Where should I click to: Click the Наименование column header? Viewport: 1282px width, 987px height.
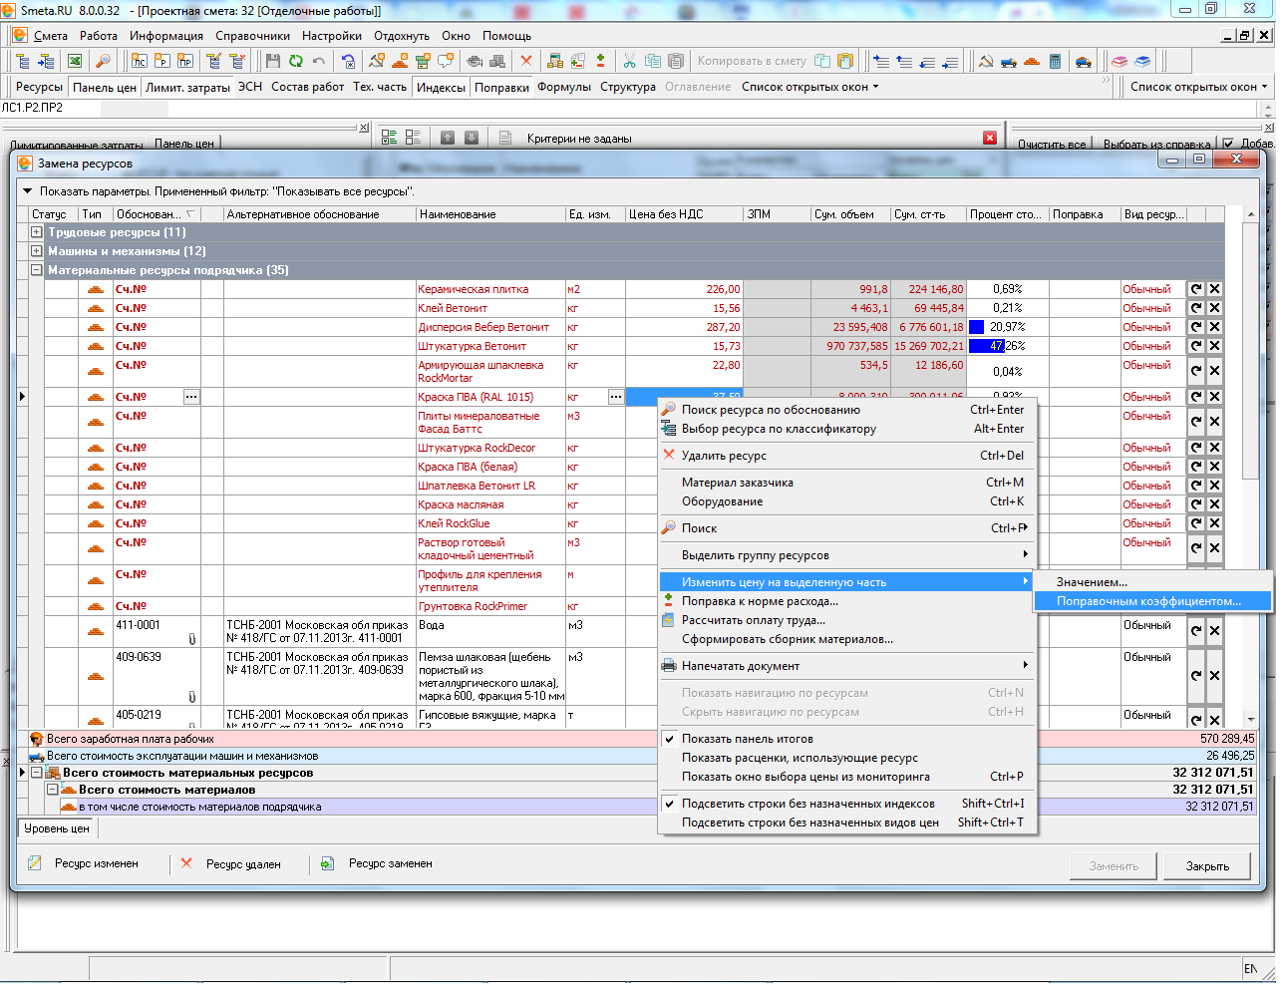(x=490, y=214)
